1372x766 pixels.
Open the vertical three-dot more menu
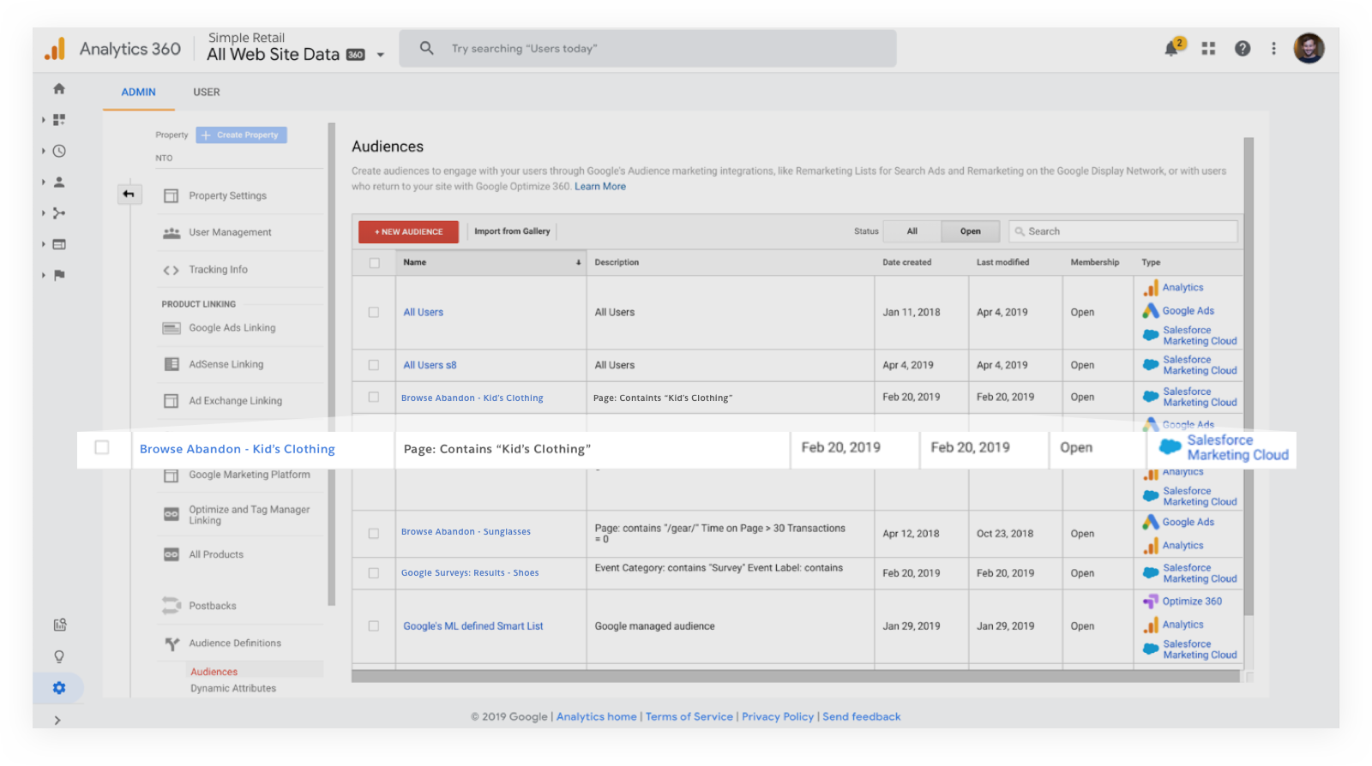pyautogui.click(x=1273, y=49)
